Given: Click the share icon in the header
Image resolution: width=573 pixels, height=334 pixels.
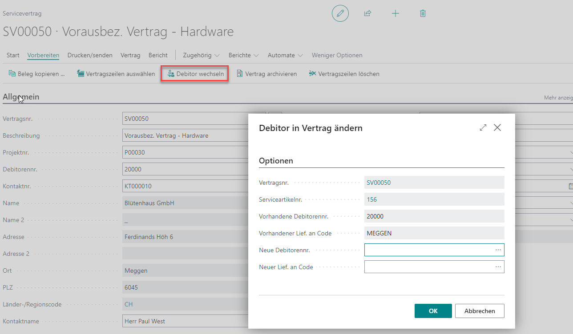Looking at the screenshot, I should click(x=367, y=13).
